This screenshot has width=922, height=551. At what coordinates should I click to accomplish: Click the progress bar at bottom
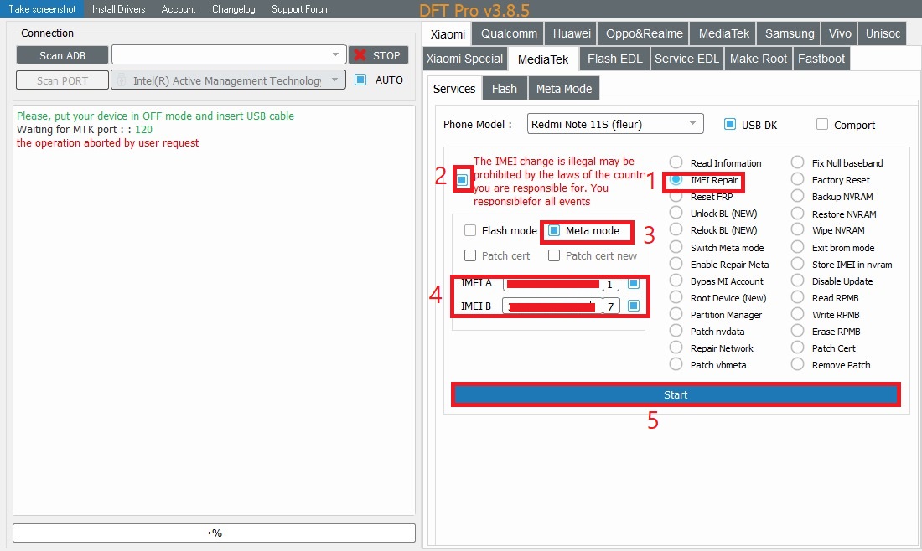[x=214, y=533]
